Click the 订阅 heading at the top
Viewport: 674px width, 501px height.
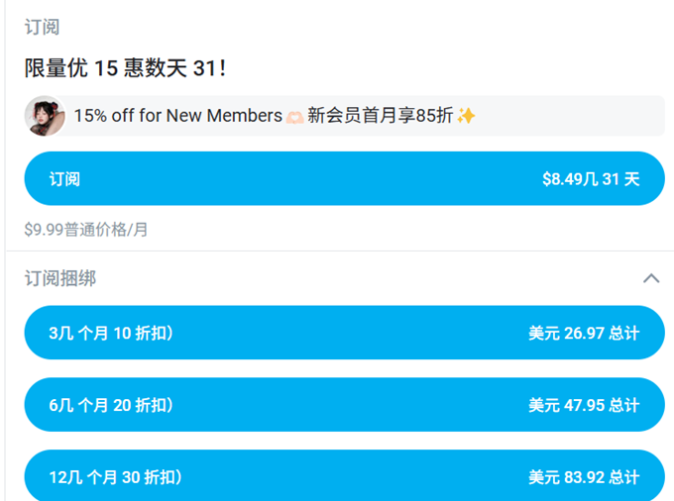pos(42,27)
